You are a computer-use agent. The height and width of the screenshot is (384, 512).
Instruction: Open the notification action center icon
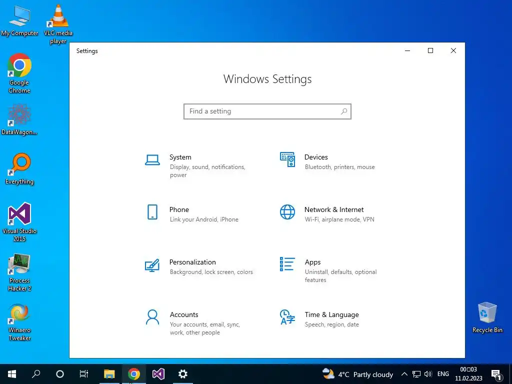pyautogui.click(x=496, y=374)
